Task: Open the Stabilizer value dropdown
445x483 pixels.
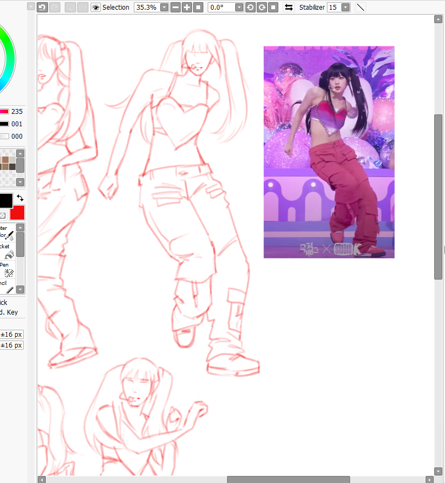Action: point(345,7)
